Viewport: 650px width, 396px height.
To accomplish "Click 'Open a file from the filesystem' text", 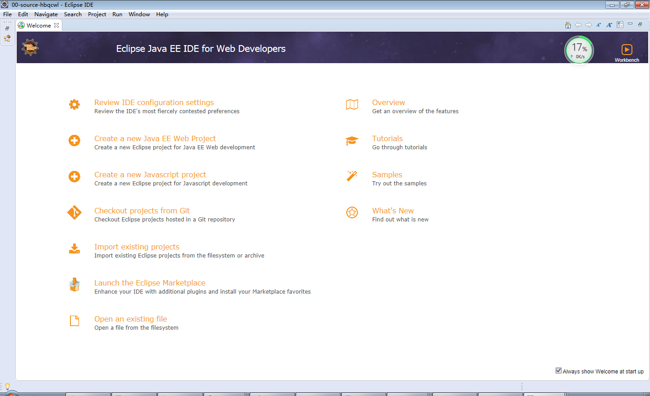I will (x=136, y=328).
